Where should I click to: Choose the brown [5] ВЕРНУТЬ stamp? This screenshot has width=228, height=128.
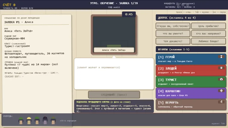pos(191,104)
